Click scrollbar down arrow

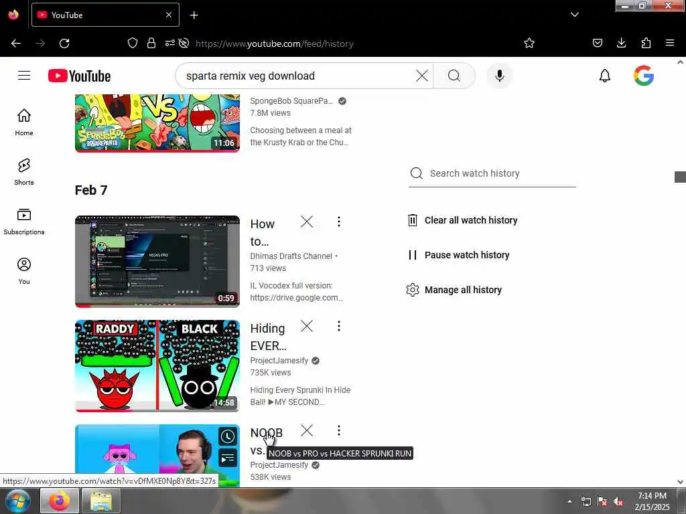click(680, 481)
